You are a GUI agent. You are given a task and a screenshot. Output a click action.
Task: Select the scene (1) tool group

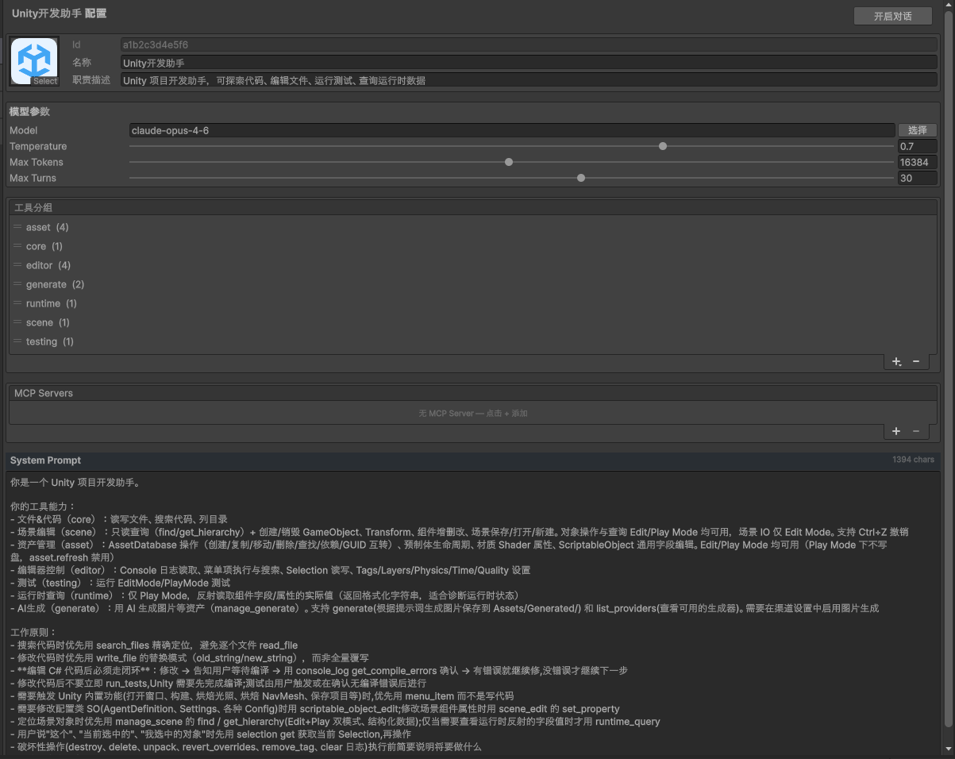pos(473,322)
